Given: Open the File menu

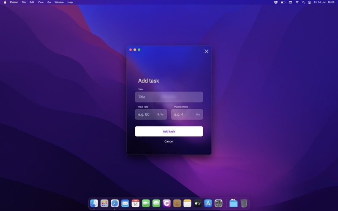Looking at the screenshot, I should 24,3.
